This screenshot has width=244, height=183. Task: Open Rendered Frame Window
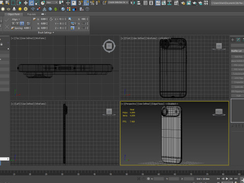tap(189, 3)
